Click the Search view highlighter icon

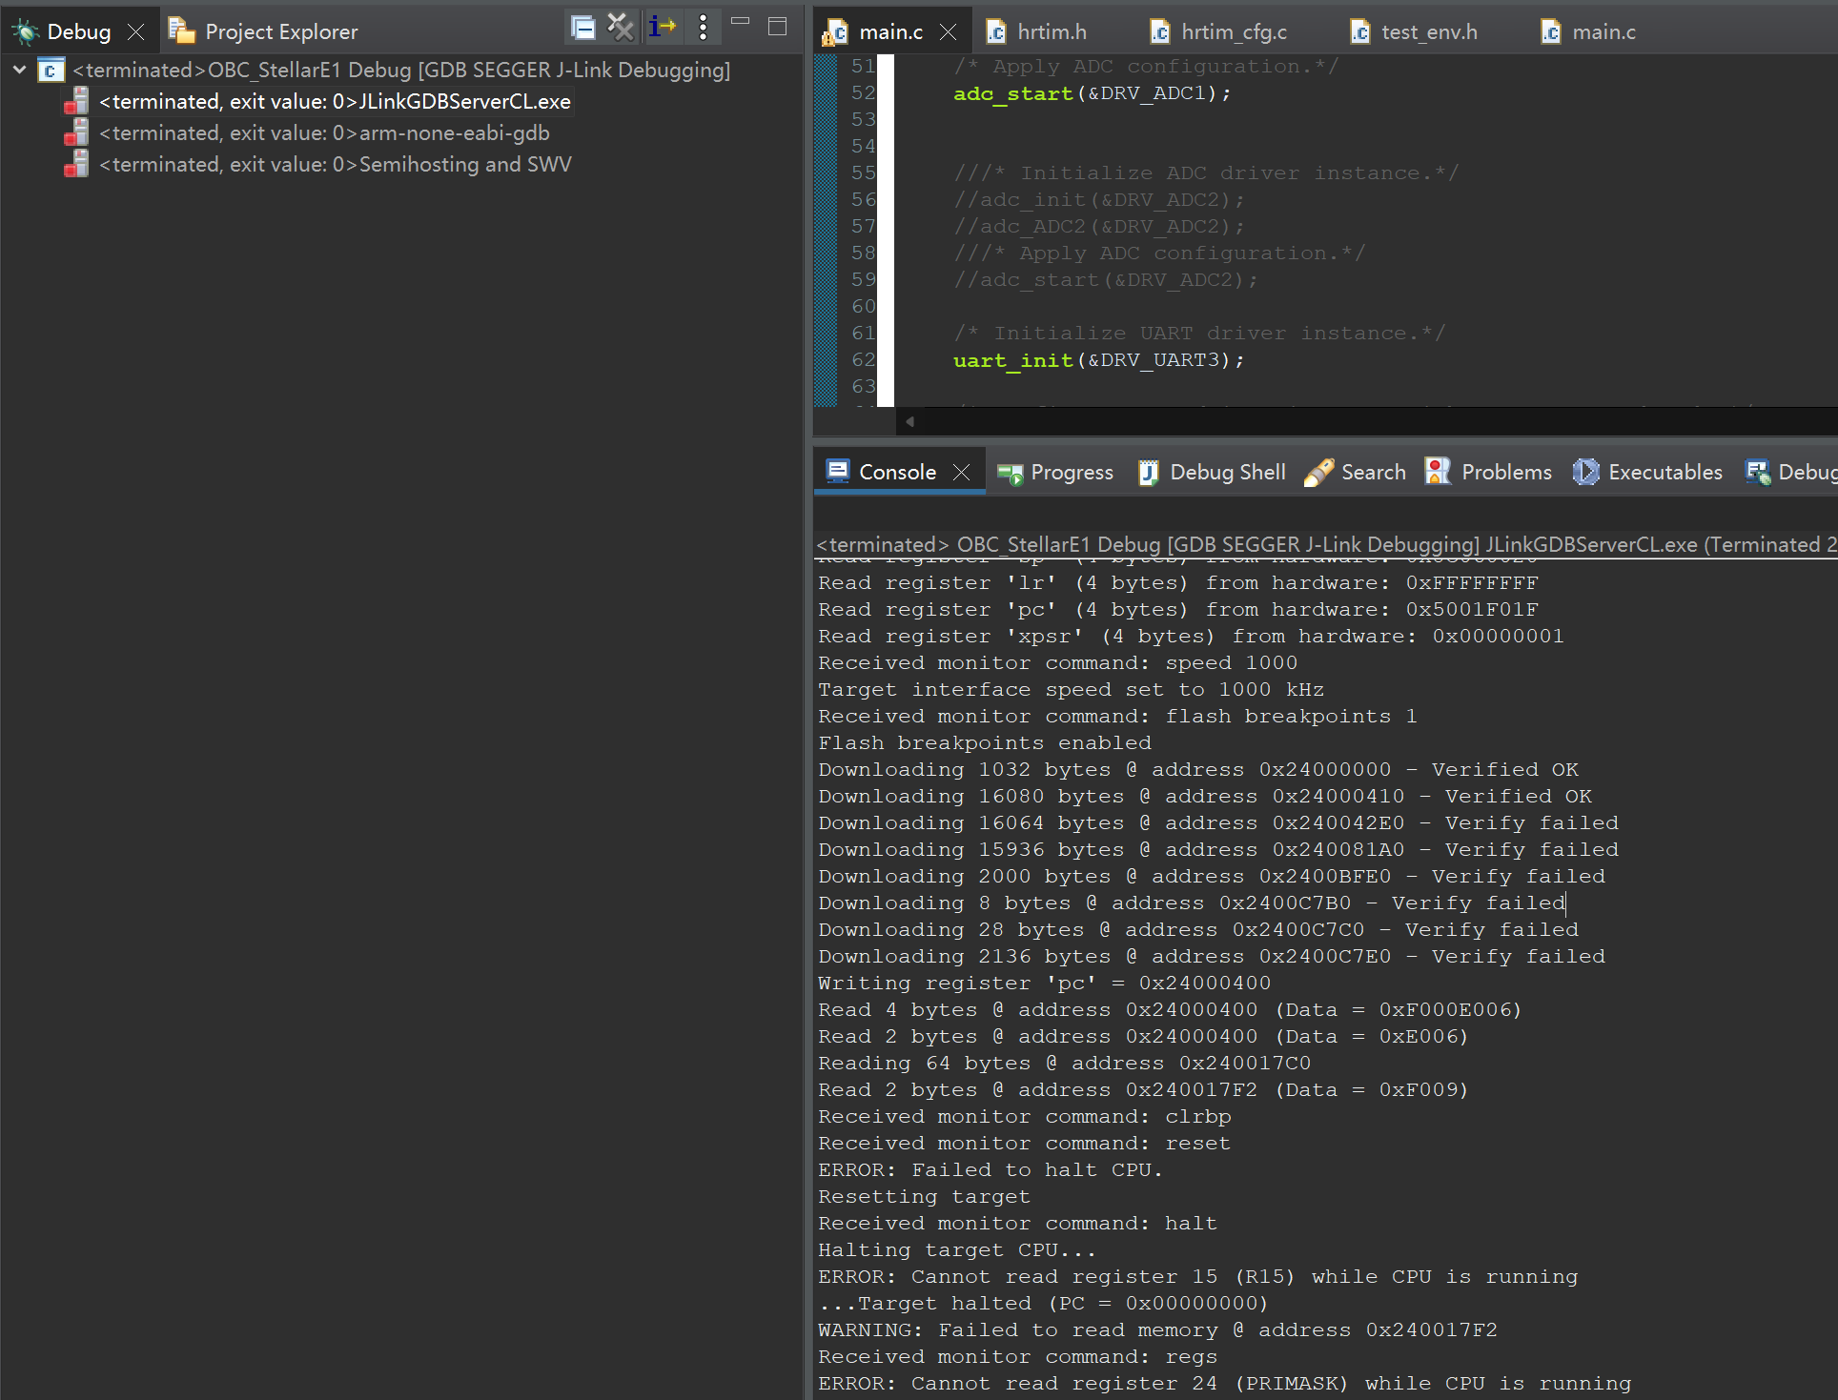coord(1319,472)
